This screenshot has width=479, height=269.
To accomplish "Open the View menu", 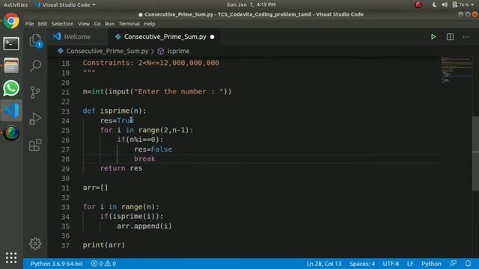I will [x=83, y=24].
